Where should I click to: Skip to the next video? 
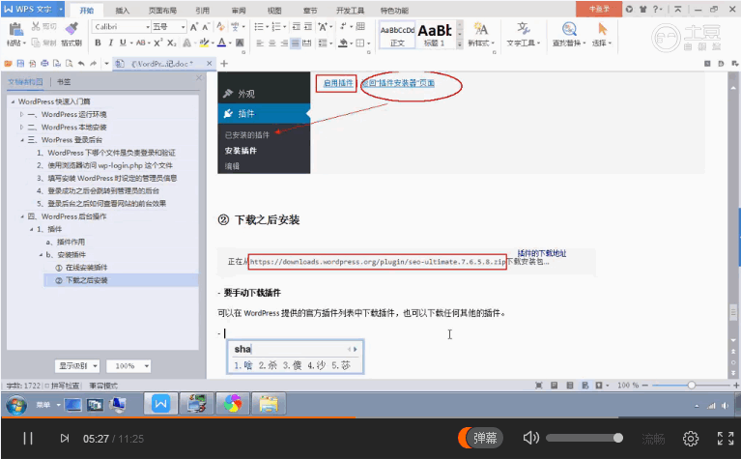point(65,439)
